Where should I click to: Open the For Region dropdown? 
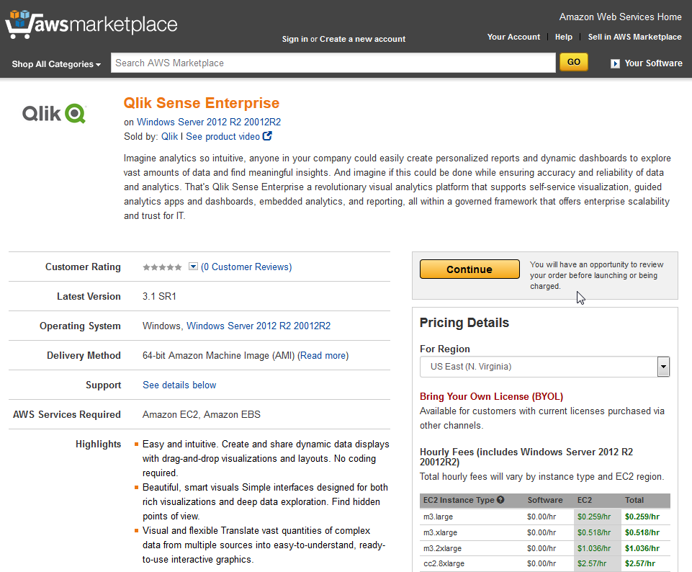pos(544,367)
